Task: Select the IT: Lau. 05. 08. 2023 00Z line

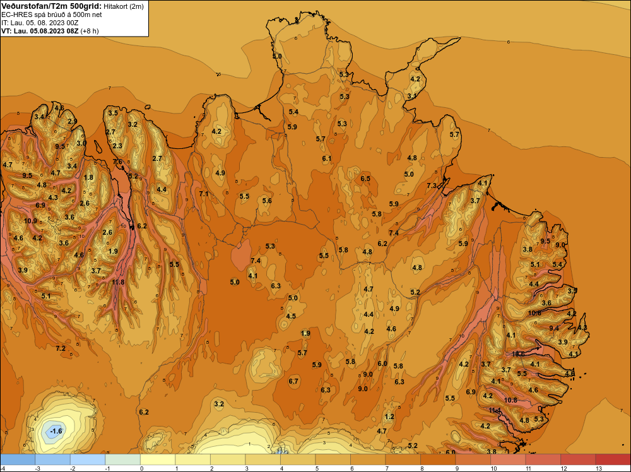Action: [40, 23]
